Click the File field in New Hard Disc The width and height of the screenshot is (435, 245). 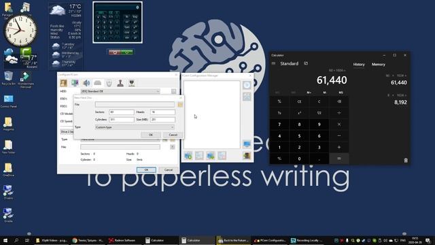tap(135, 104)
